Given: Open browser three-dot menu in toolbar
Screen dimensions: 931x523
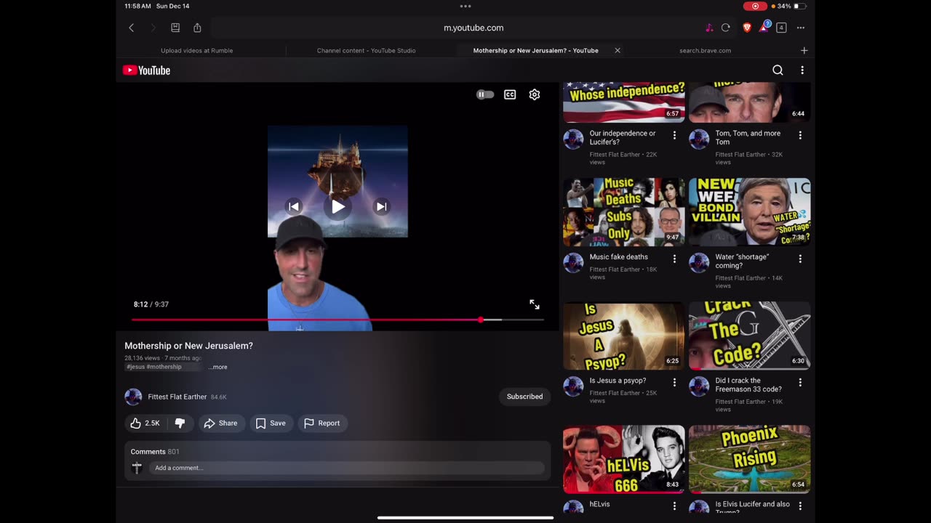Looking at the screenshot, I should point(801,28).
